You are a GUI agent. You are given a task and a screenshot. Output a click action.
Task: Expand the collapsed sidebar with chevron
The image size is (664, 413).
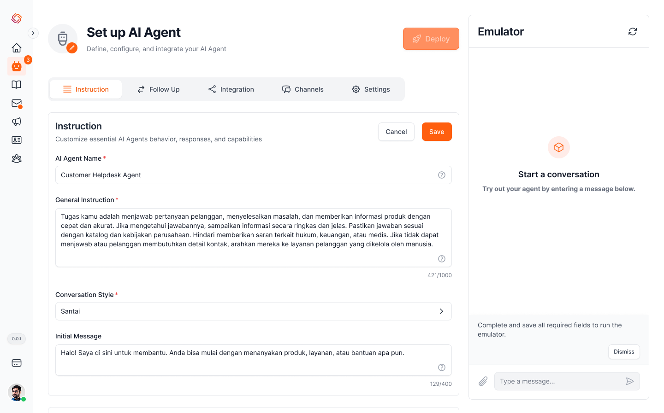(33, 33)
